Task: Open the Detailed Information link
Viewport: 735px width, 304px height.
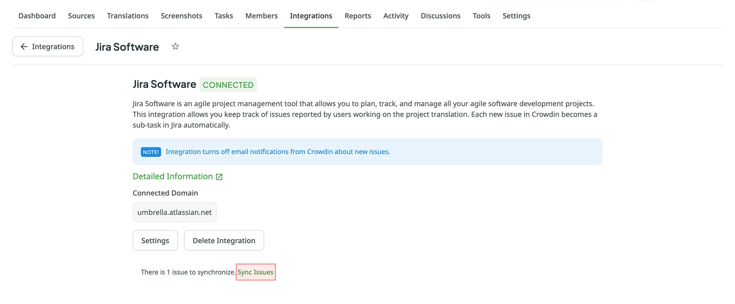Action: tap(173, 176)
